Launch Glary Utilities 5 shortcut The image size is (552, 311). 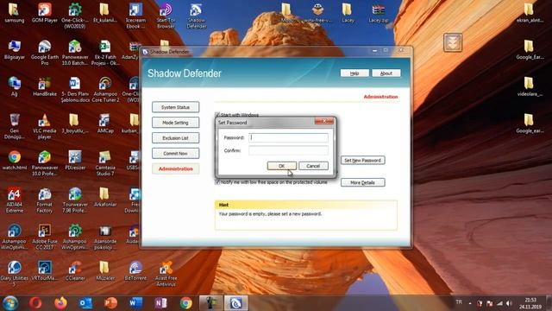(x=14, y=274)
